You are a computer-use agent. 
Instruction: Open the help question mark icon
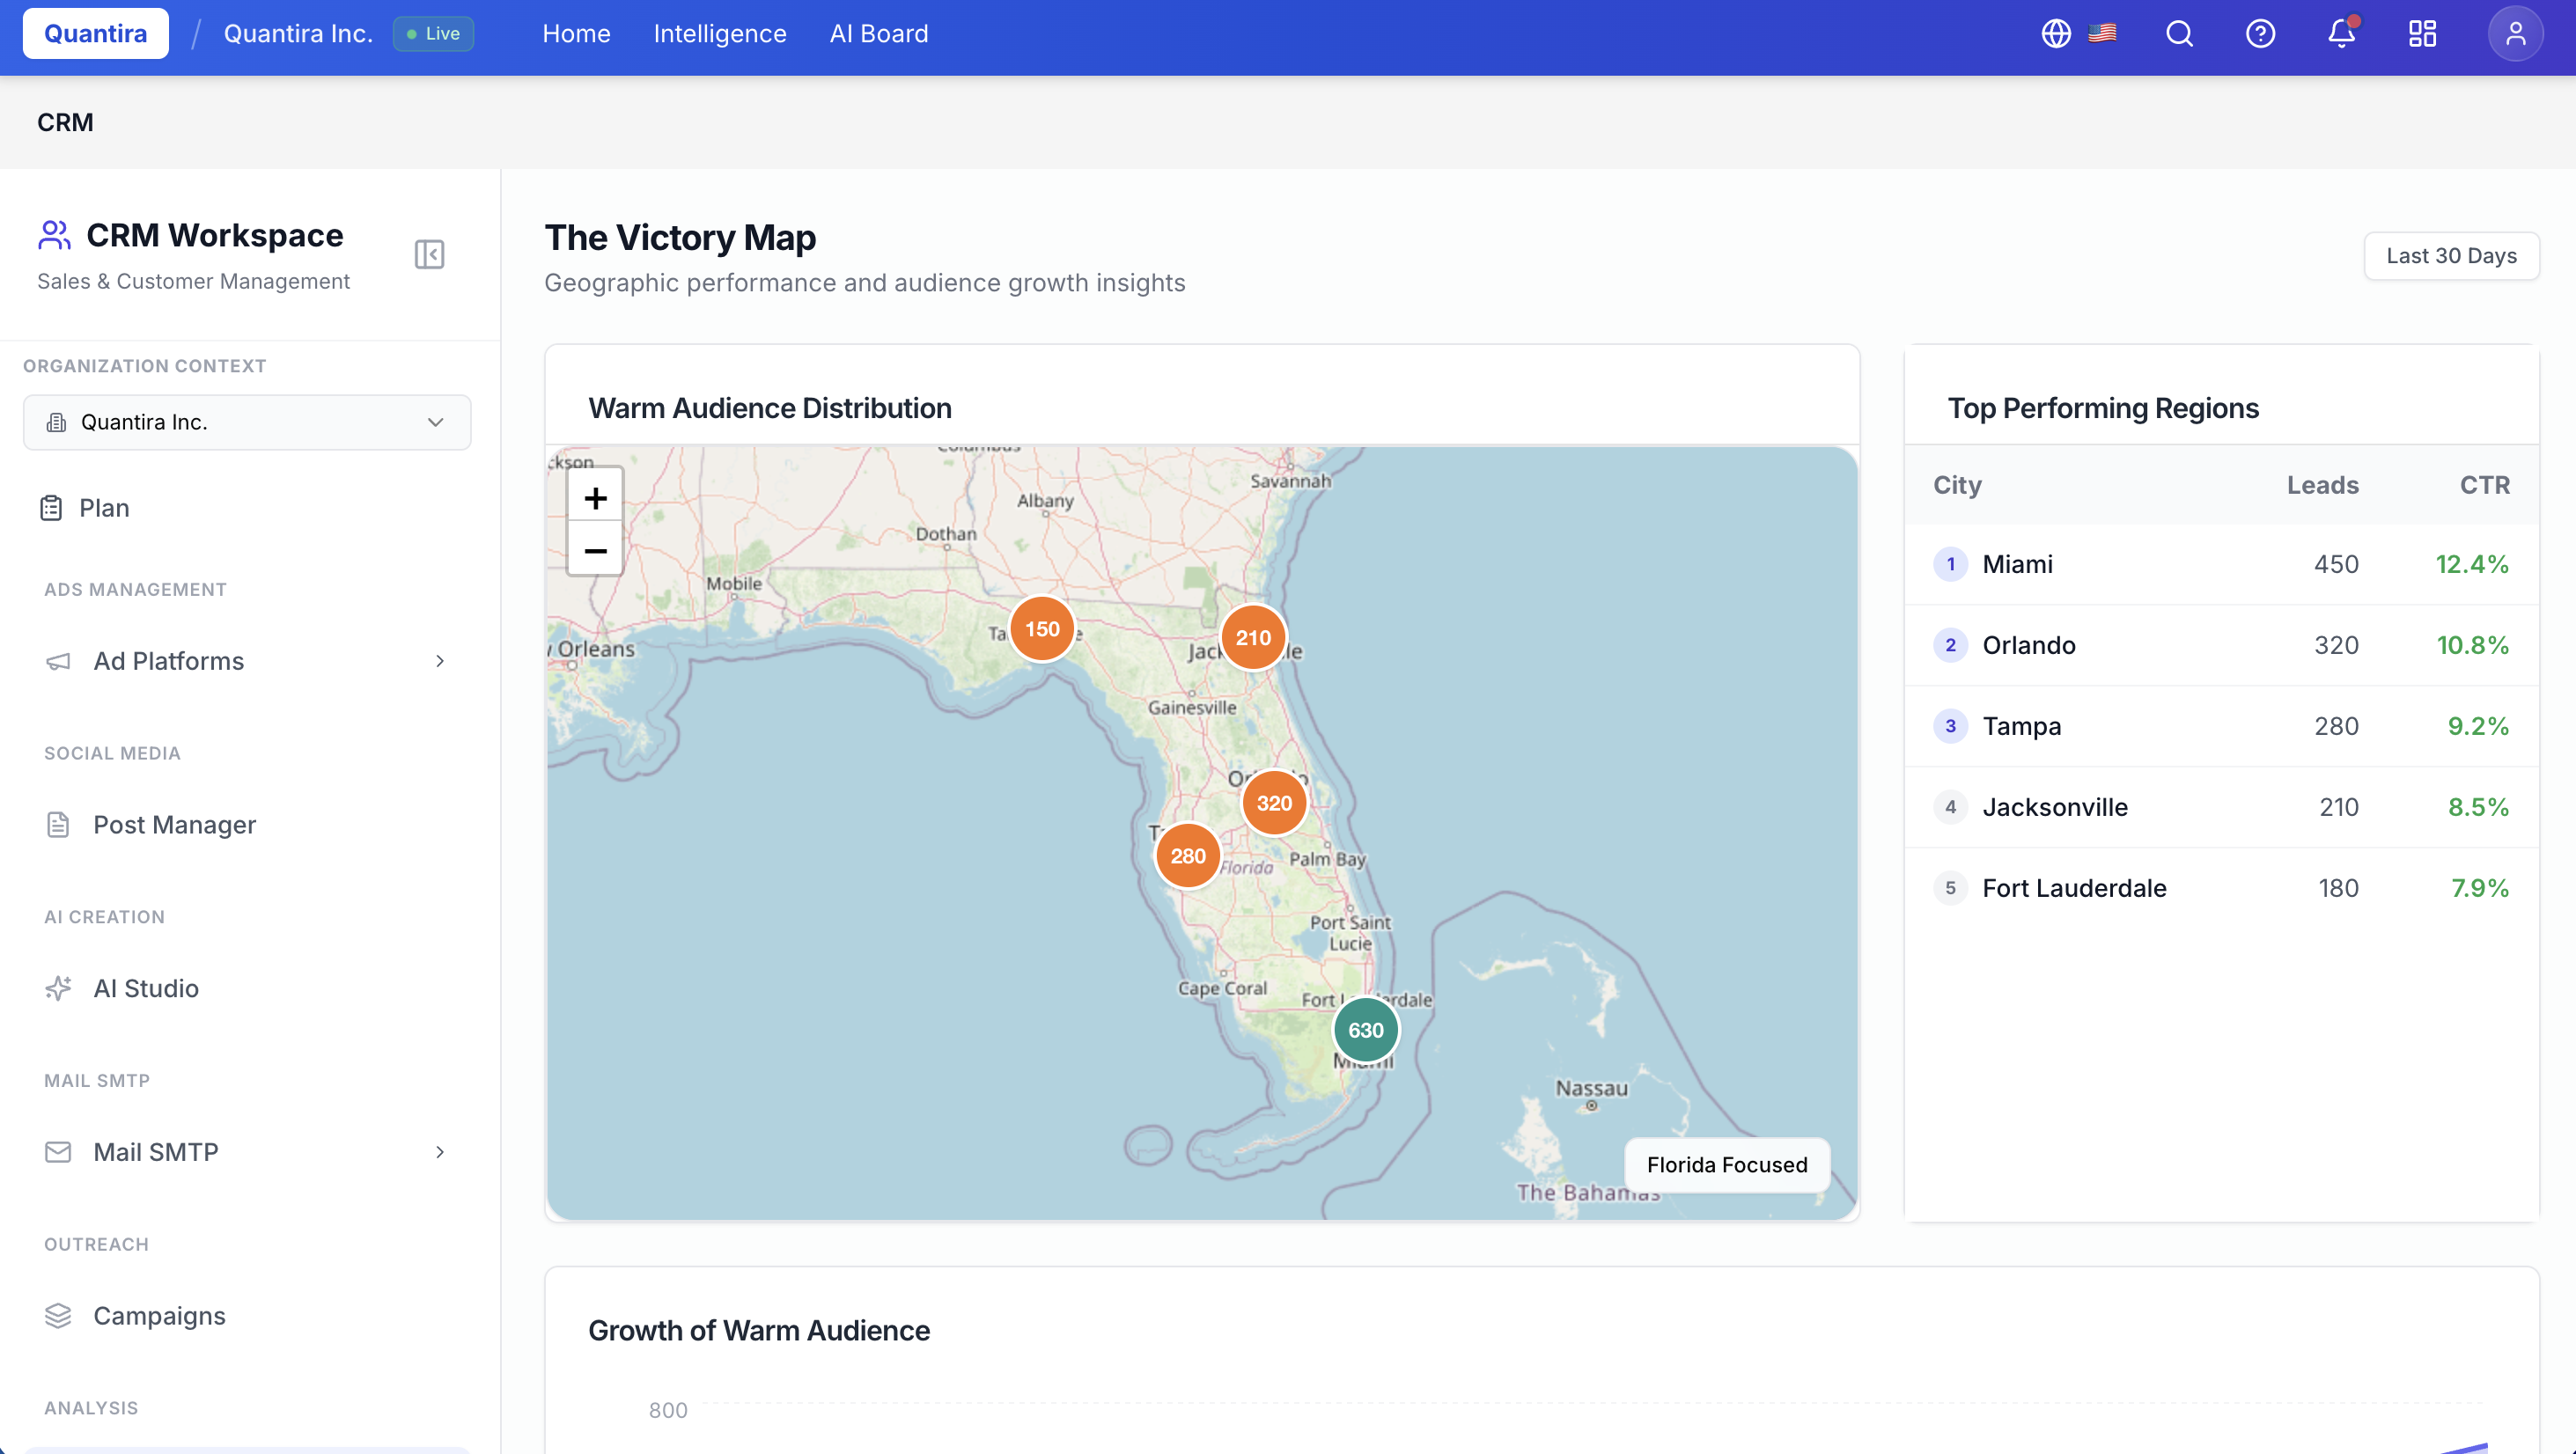(x=2261, y=33)
